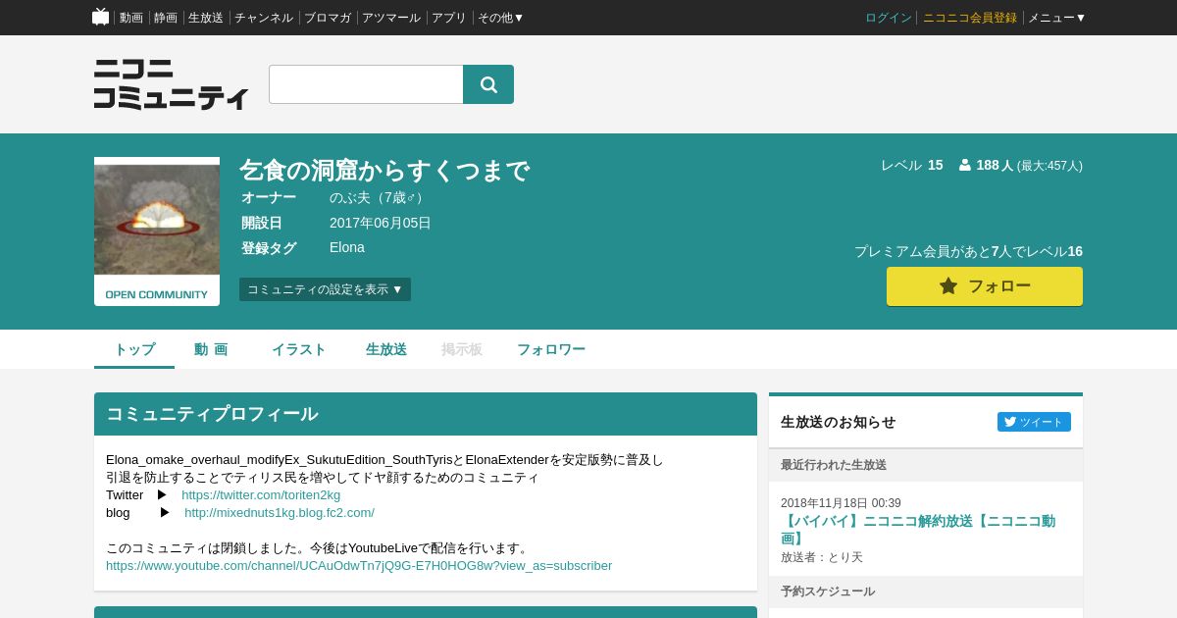Viewport: 1177px width, 618px height.
Task: Open 【バイバイ】ニコニコ解約放送 broadcast link
Action: click(918, 530)
